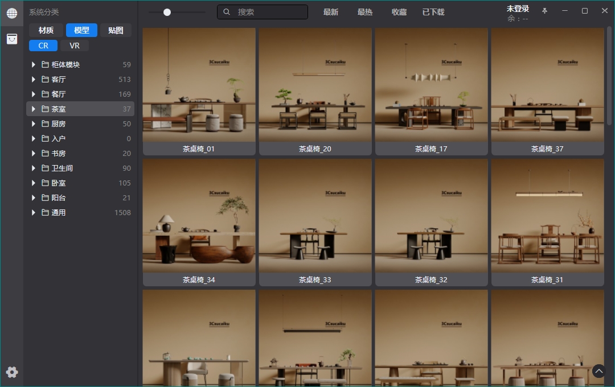The height and width of the screenshot is (387, 615).
Task: Adjust the thumbnail size slider handle
Action: (167, 12)
